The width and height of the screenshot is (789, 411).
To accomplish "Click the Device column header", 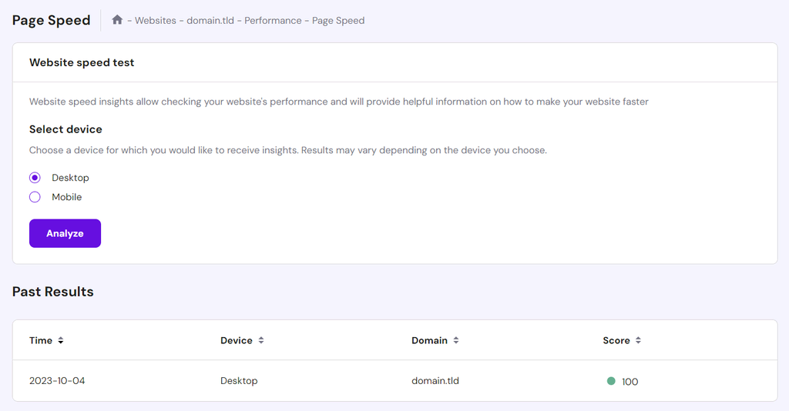I will pyautogui.click(x=237, y=340).
